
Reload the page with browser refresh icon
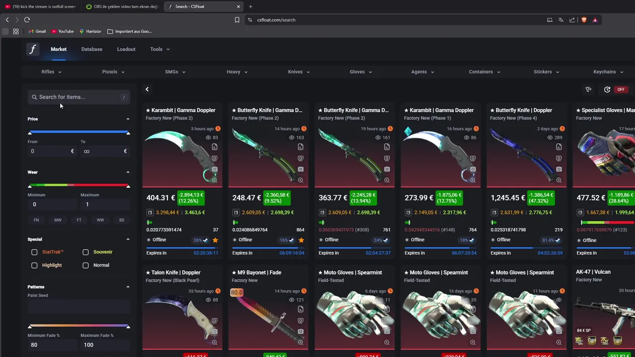tap(27, 20)
